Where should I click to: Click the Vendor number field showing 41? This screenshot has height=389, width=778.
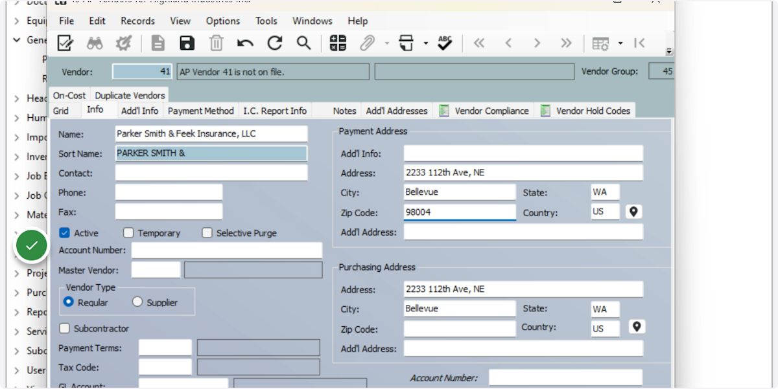pyautogui.click(x=143, y=72)
